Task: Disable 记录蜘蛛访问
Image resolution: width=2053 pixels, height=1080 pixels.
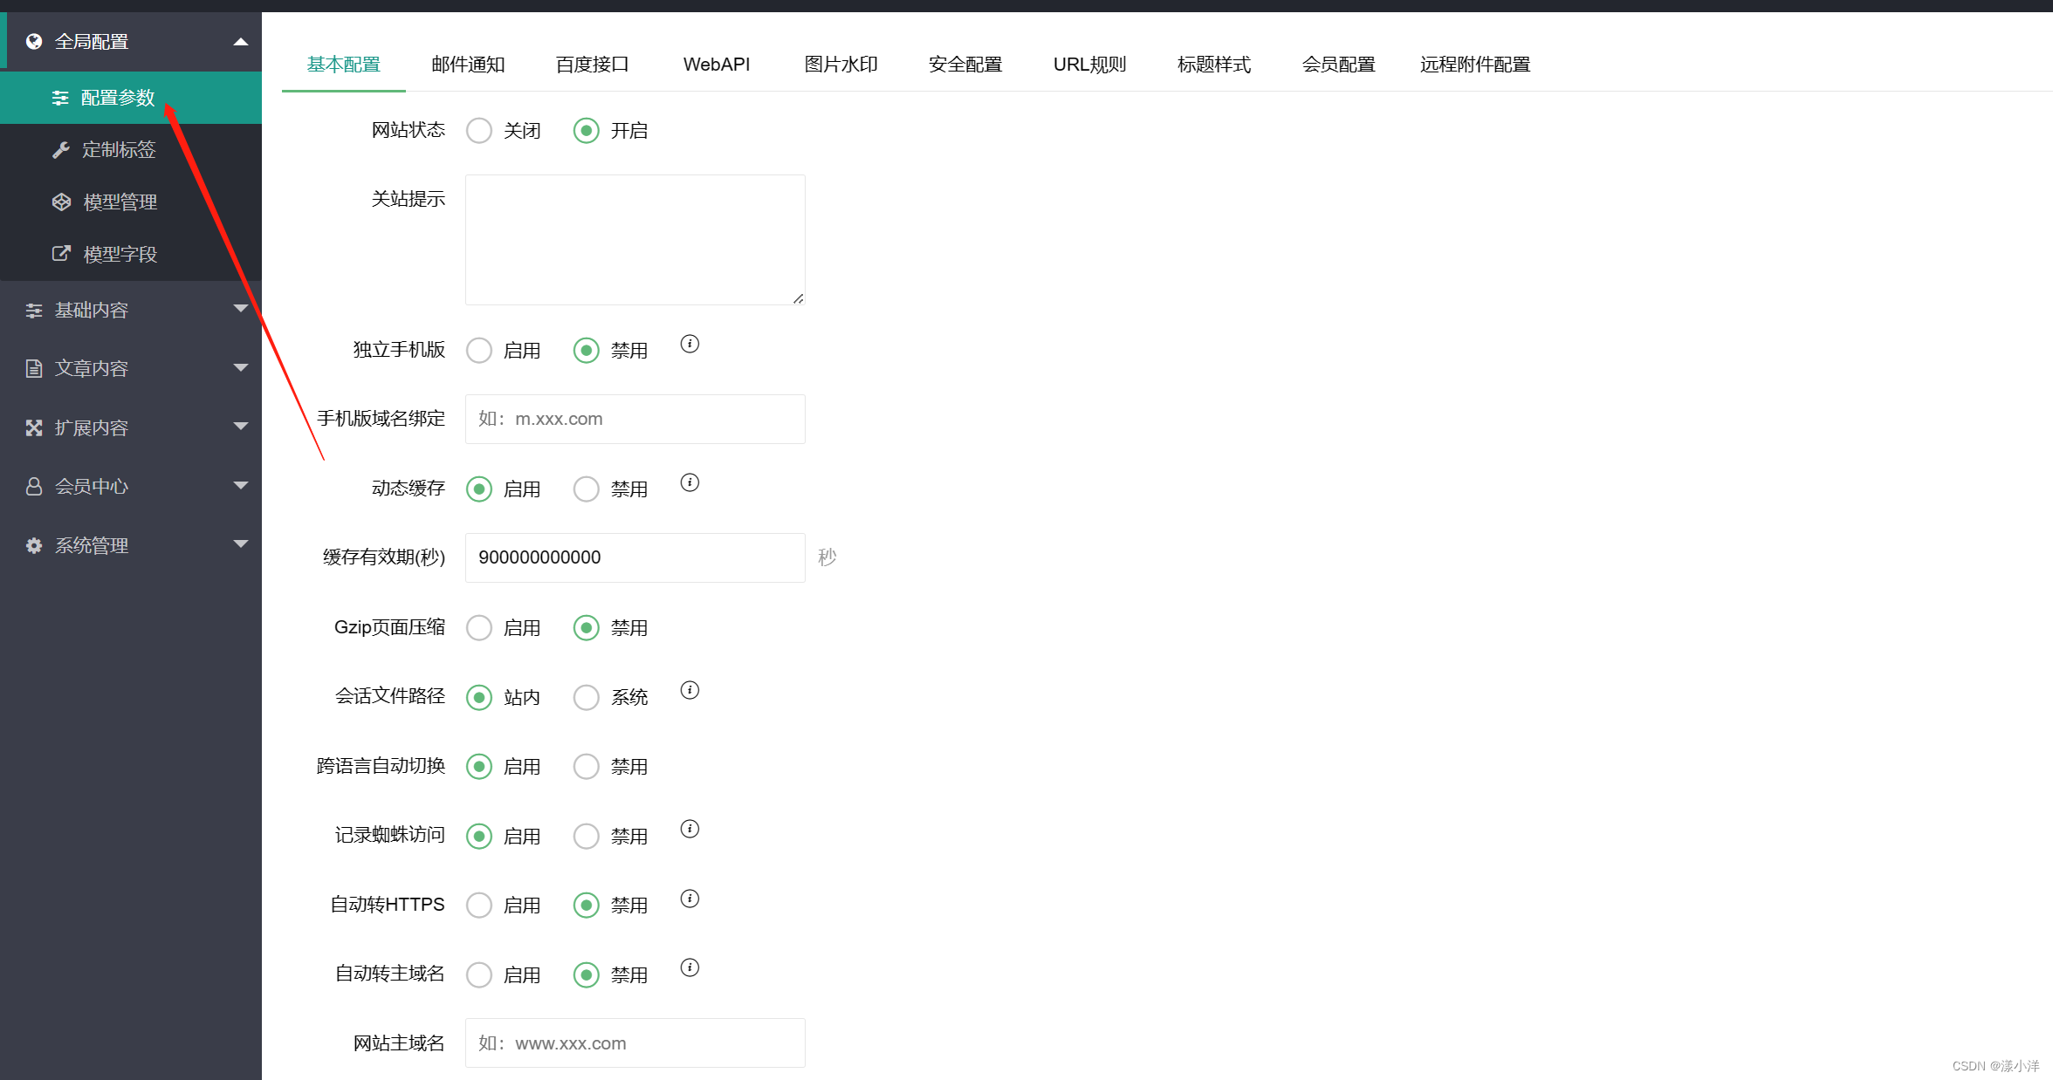Action: click(x=586, y=836)
